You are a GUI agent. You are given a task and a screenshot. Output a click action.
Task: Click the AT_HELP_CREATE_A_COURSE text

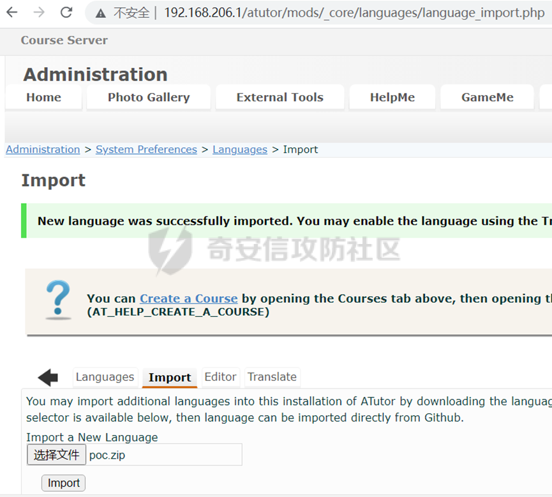pos(178,312)
